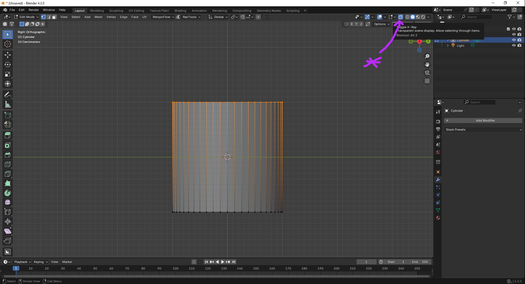Enable X axis mesh mirror

pyautogui.click(x=352, y=24)
